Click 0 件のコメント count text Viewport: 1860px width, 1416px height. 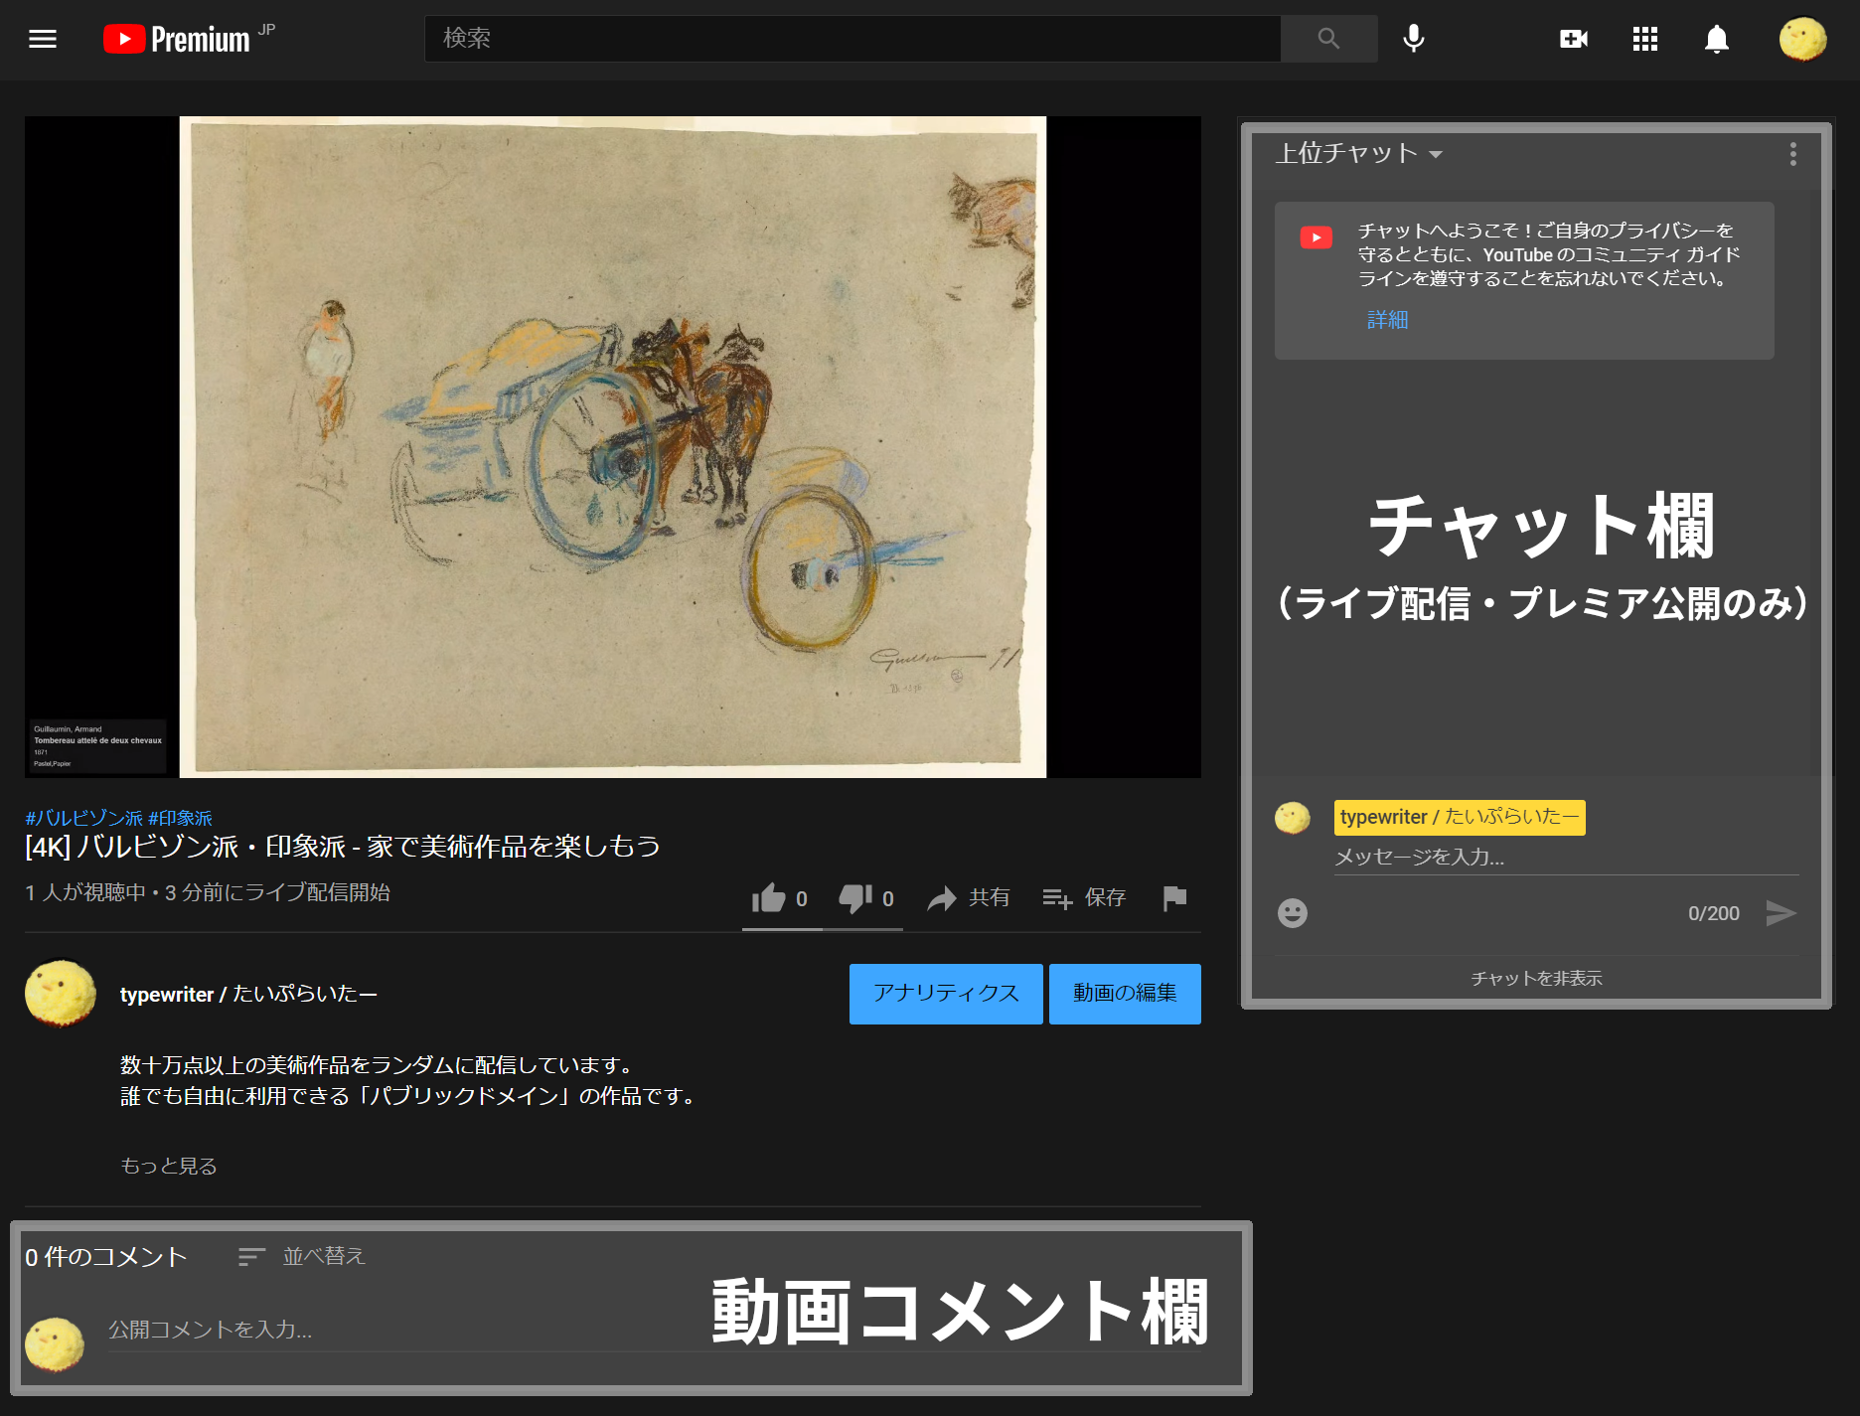coord(106,1257)
